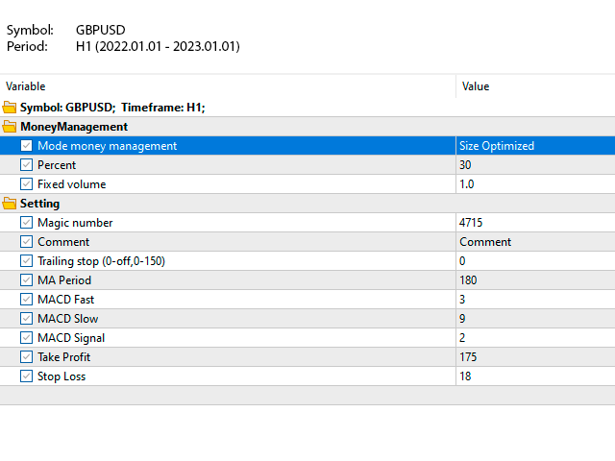Uncheck the MACD Fast checkbox
This screenshot has height=461, width=615.
26,299
